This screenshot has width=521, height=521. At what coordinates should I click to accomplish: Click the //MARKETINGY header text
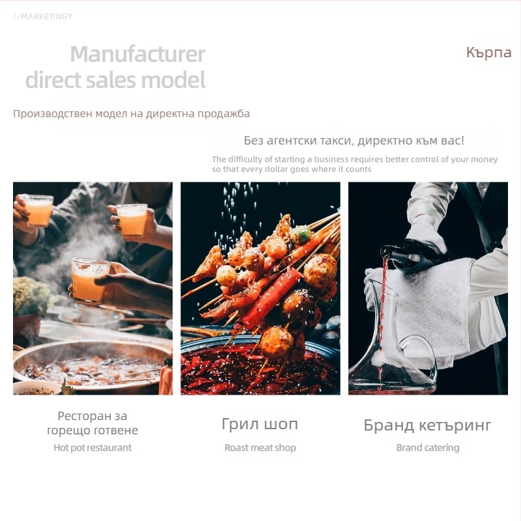(x=43, y=16)
